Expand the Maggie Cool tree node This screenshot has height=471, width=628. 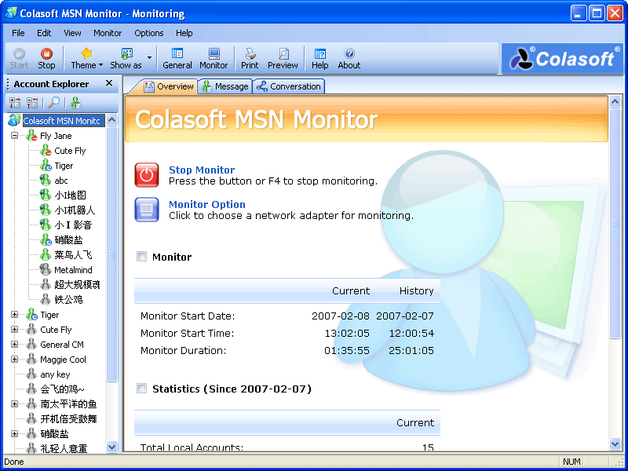pos(14,360)
